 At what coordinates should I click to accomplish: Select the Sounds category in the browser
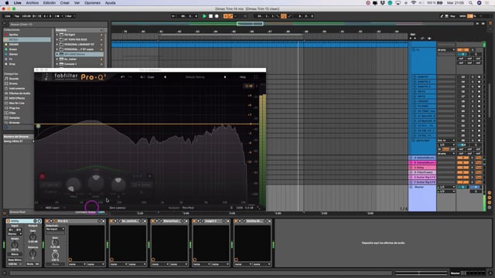(14, 79)
